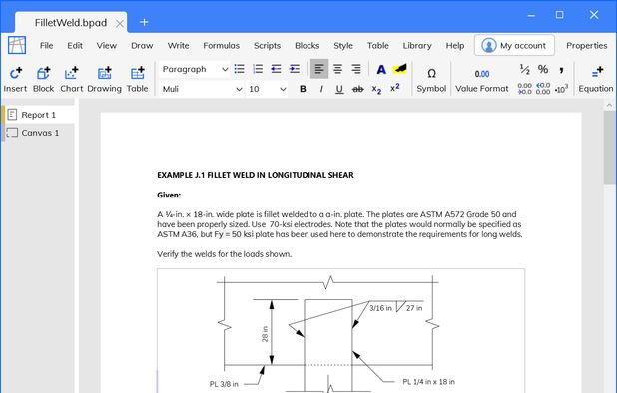Close the FilletWeld.bpad tab

tap(120, 24)
